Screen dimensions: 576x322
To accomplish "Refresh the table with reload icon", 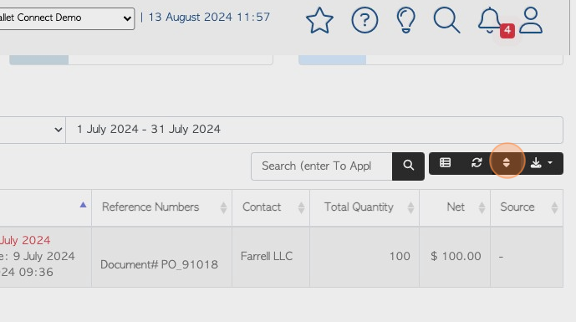I will 477,163.
